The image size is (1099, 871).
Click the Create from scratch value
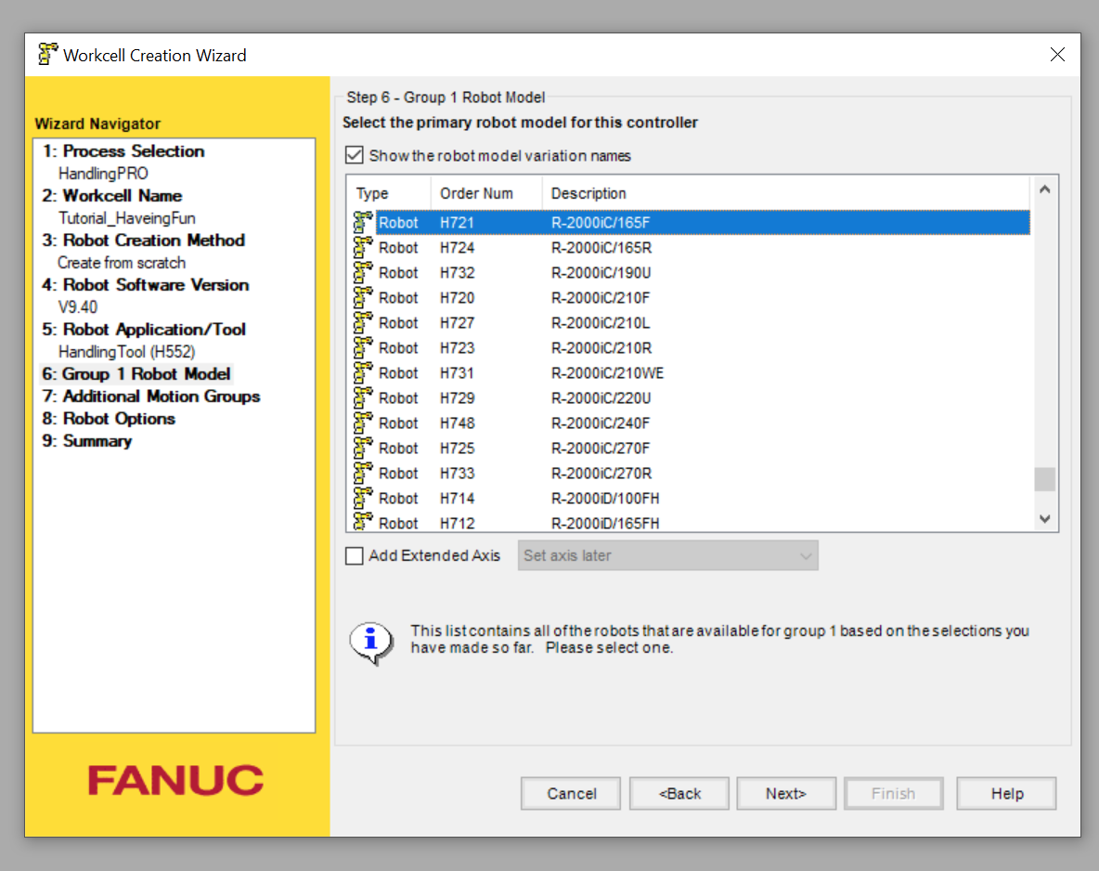(122, 263)
